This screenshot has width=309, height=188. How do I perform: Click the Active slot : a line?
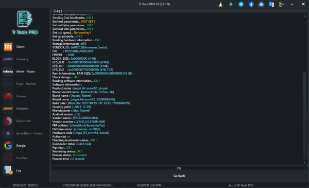[61, 136]
